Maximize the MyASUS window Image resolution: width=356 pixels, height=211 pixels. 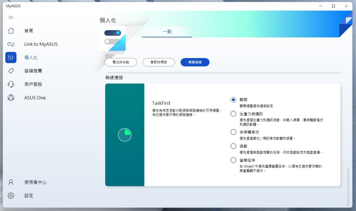click(x=333, y=6)
